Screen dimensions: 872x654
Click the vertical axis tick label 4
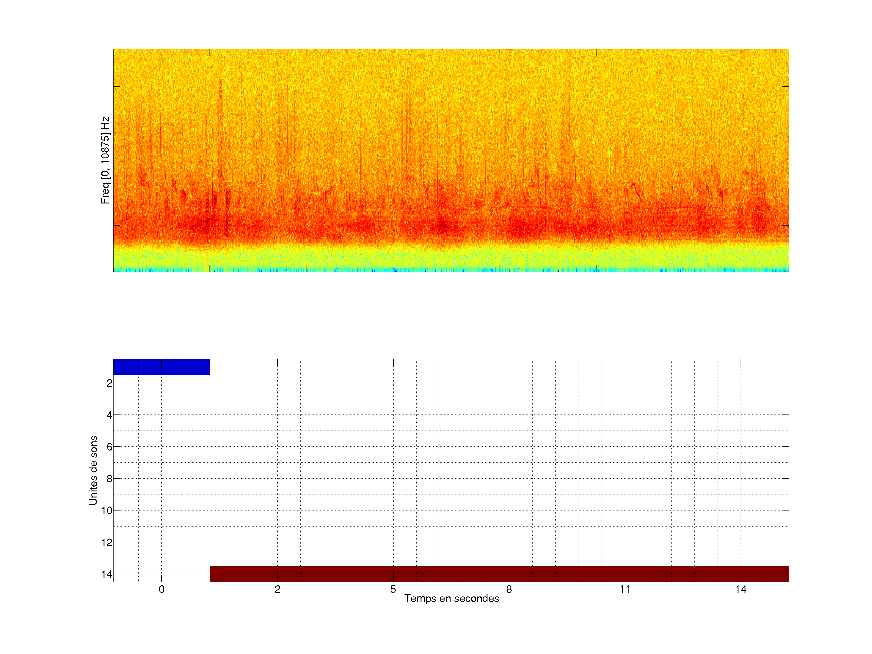[x=109, y=415]
